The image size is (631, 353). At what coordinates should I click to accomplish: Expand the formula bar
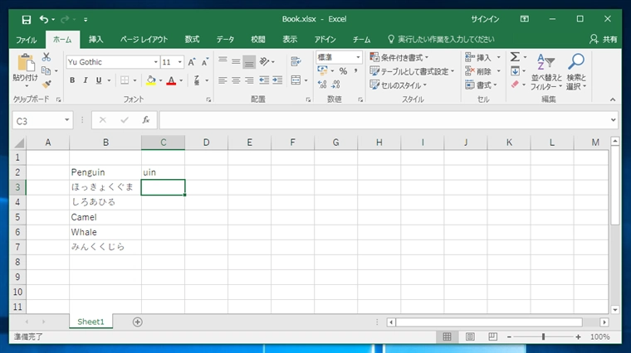613,120
